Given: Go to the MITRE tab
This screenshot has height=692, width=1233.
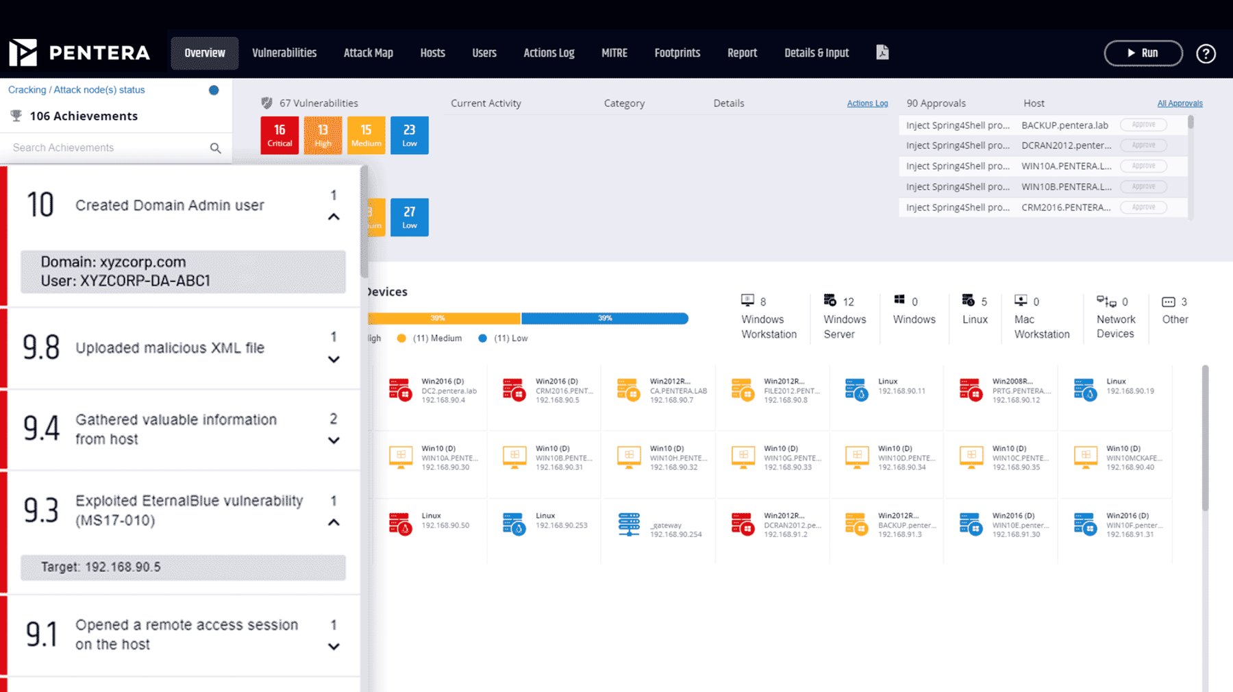Looking at the screenshot, I should click(x=614, y=53).
